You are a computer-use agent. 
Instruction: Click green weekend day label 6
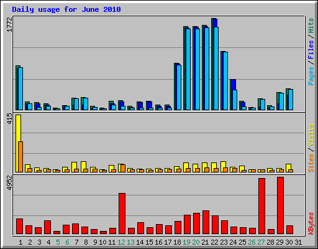pyautogui.click(x=67, y=242)
